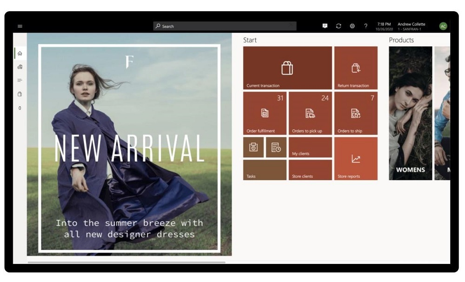Image resolution: width=465 pixels, height=282 pixels.
Task: Open the Current transaction tile
Action: (287, 68)
